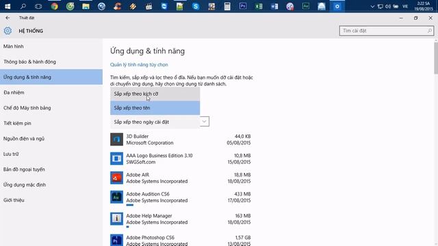Open Nguồn điện và ngủ page
The width and height of the screenshot is (438, 246).
pyautogui.click(x=51, y=138)
